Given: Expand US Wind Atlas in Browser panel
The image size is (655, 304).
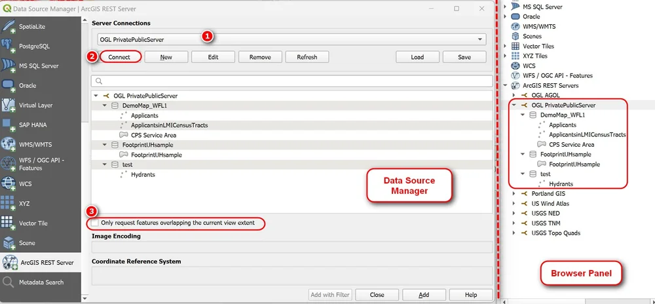Looking at the screenshot, I should tap(514, 203).
